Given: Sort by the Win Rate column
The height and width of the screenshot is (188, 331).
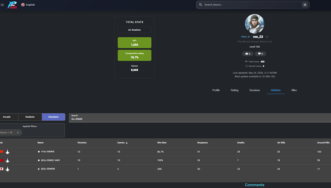Looking at the screenshot, I should click(x=162, y=143).
